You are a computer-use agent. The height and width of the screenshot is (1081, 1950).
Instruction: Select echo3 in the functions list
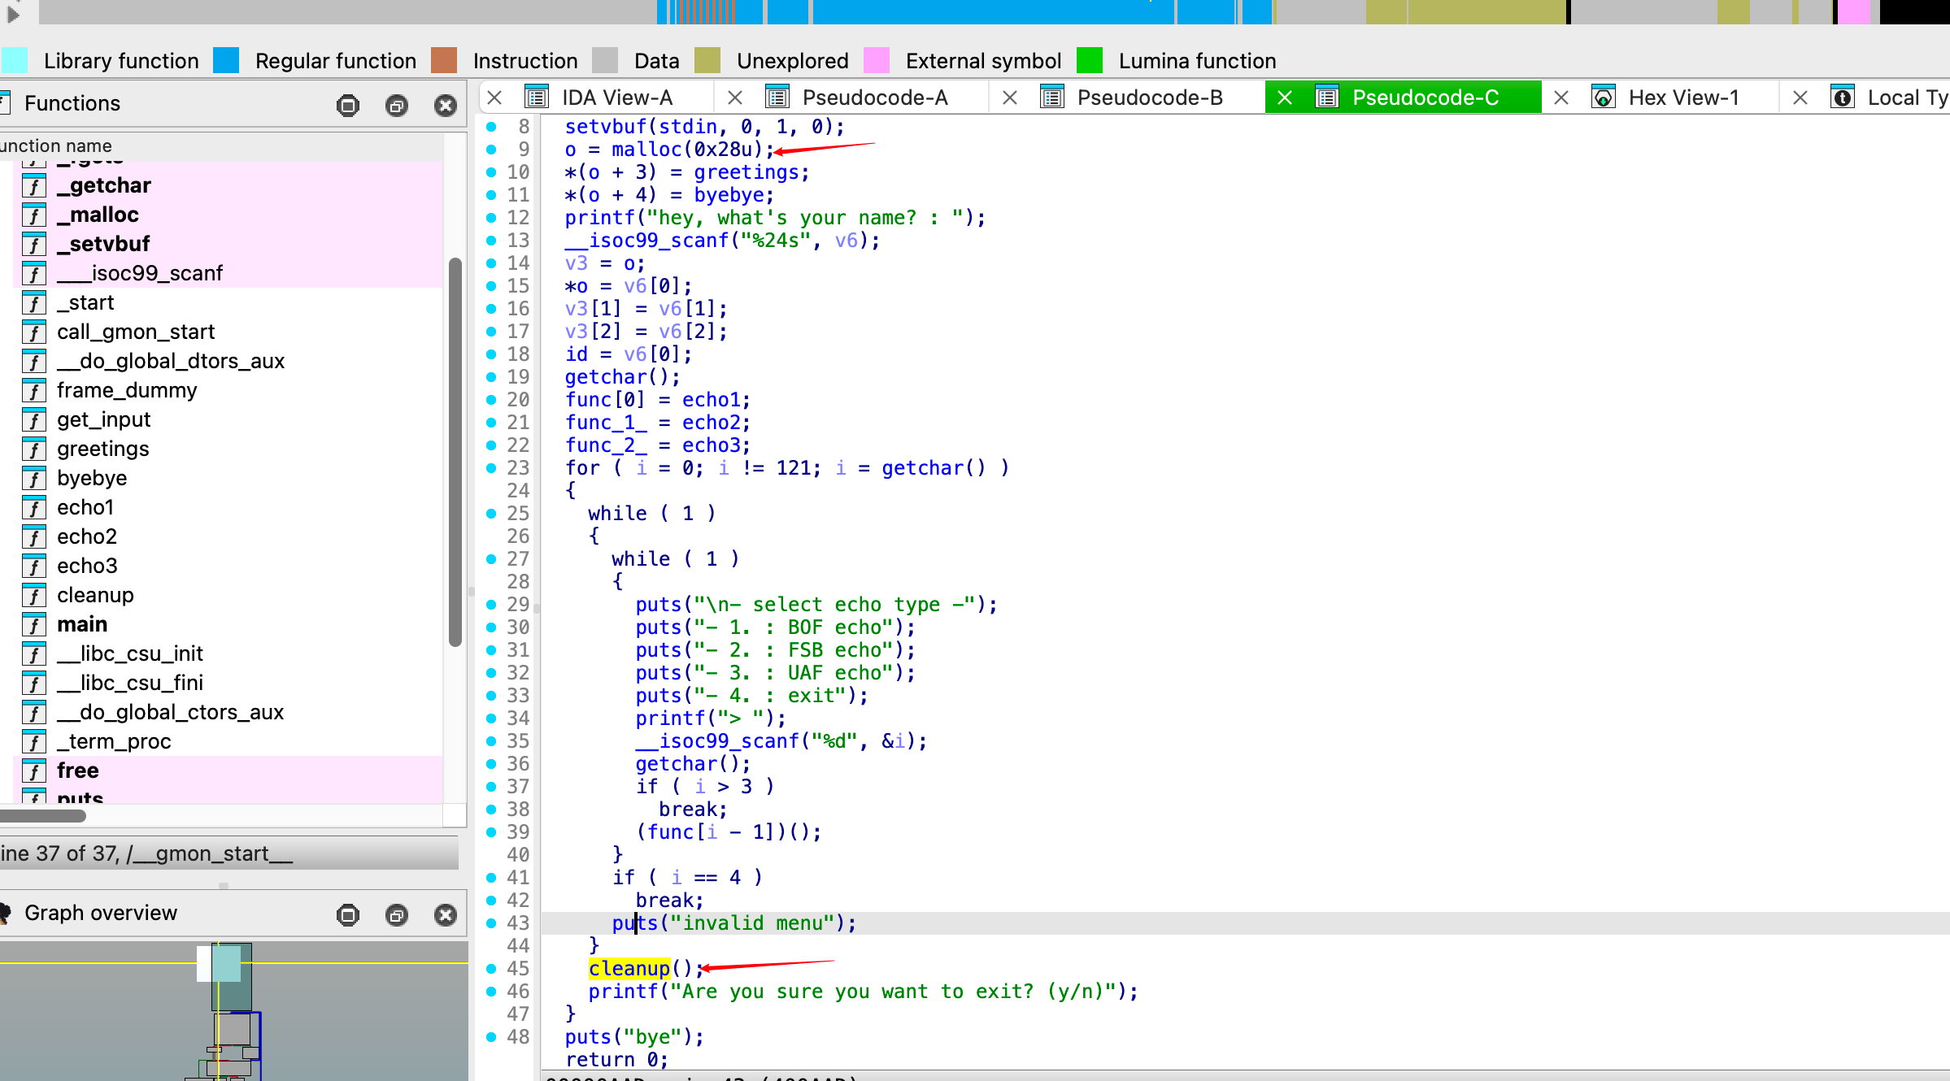[87, 566]
